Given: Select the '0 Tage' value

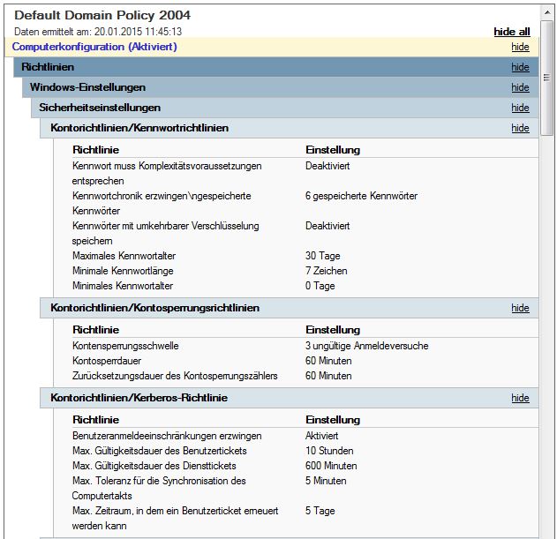Looking at the screenshot, I should pos(320,286).
